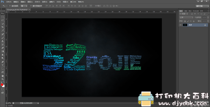
Task: Select the Lasso tool
Action: coord(3,20)
